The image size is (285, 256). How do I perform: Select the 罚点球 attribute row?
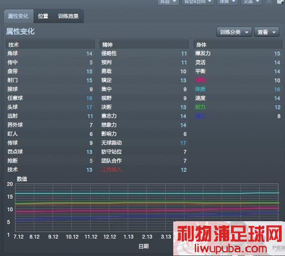point(50,152)
